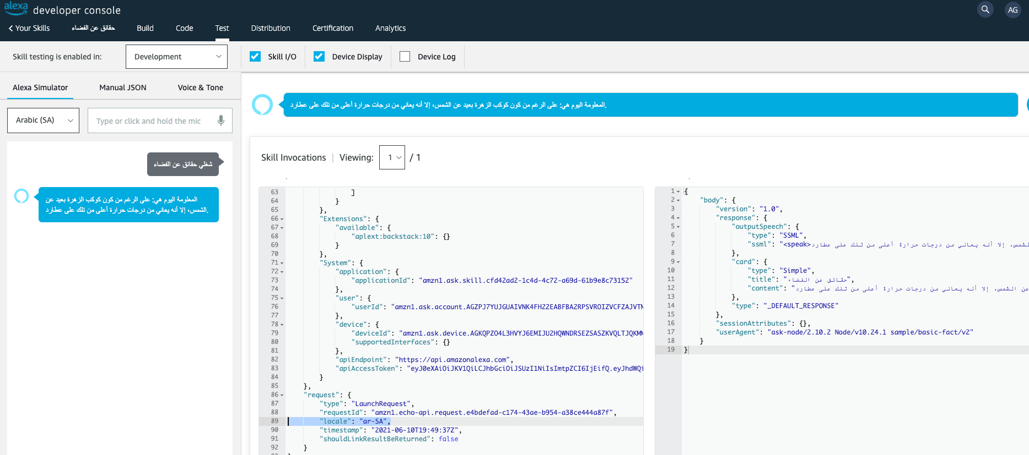Enable the Device Log checkbox
The image size is (1029, 455).
405,56
